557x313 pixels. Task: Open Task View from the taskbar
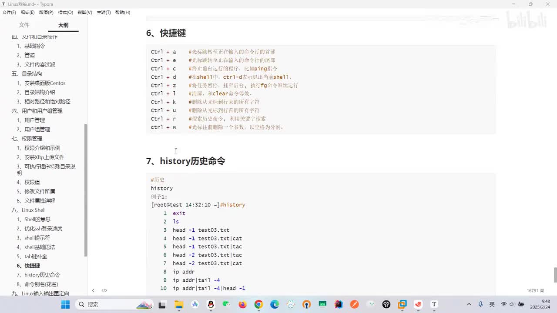(162, 304)
